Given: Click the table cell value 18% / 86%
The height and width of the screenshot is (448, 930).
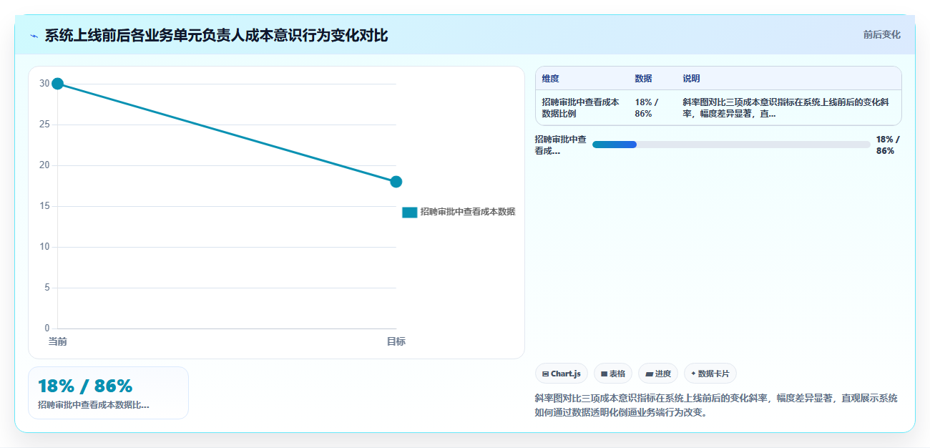Looking at the screenshot, I should 646,108.
